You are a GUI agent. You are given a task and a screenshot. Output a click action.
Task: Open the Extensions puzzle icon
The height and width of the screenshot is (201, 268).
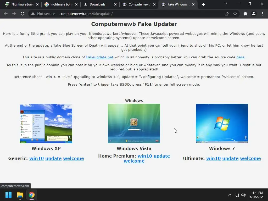click(245, 14)
